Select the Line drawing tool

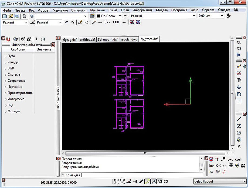[x=239, y=119]
